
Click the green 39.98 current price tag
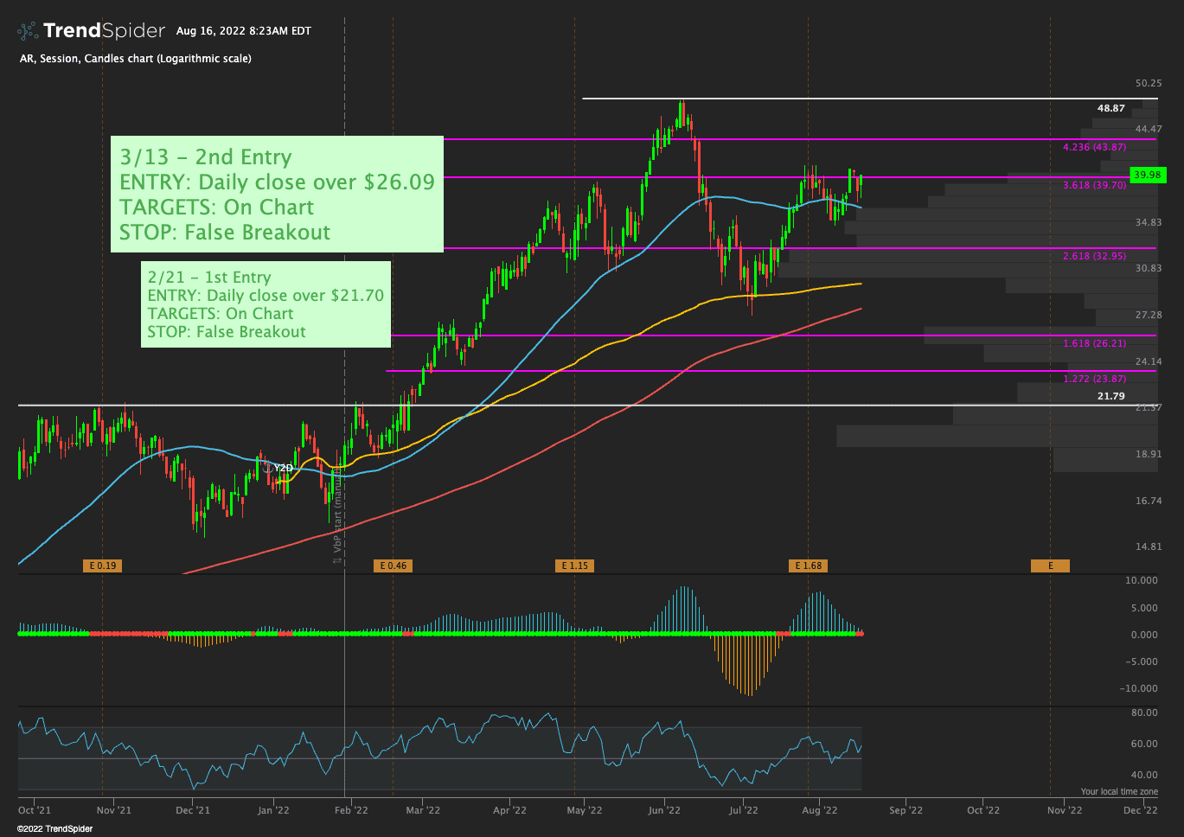coord(1148,175)
